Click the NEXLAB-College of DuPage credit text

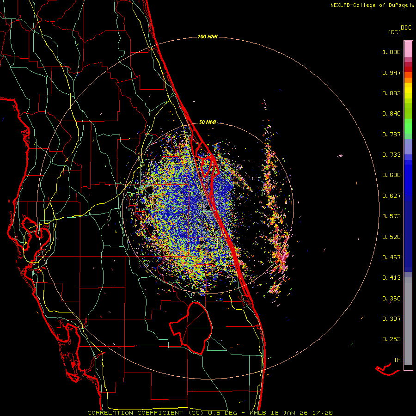372,5
